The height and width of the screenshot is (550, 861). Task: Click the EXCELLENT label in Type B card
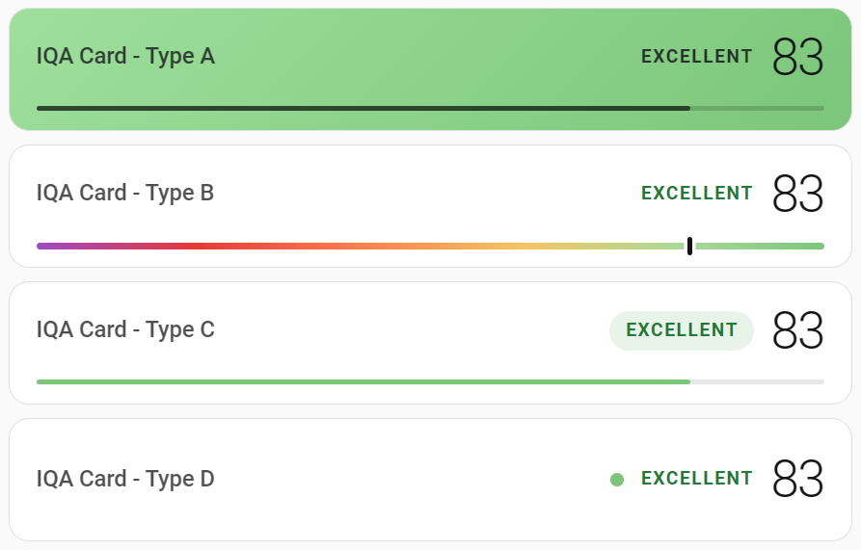[697, 193]
